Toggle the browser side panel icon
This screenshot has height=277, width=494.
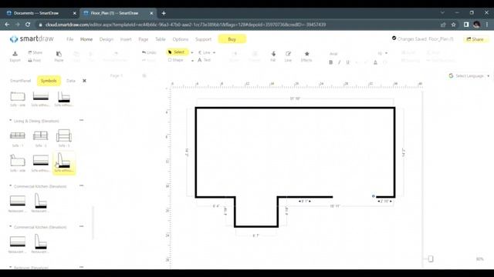tap(466, 25)
